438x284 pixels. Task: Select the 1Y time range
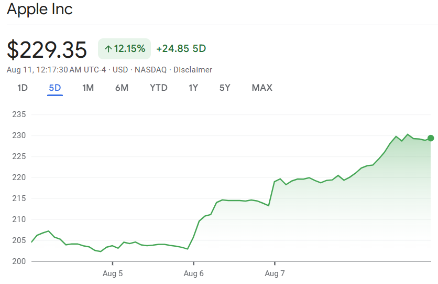pos(193,88)
